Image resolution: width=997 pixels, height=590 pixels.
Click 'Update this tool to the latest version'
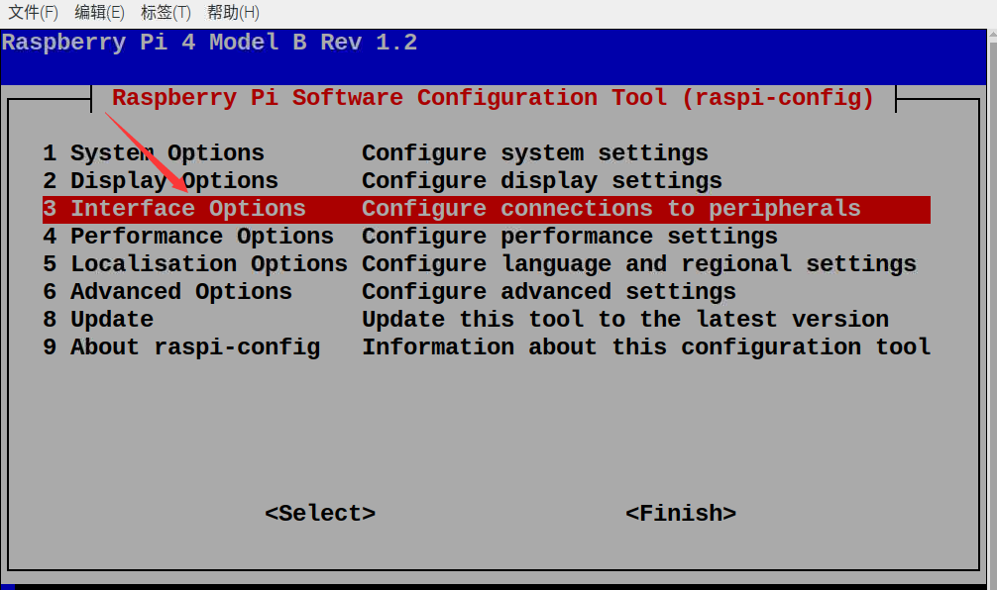(625, 320)
